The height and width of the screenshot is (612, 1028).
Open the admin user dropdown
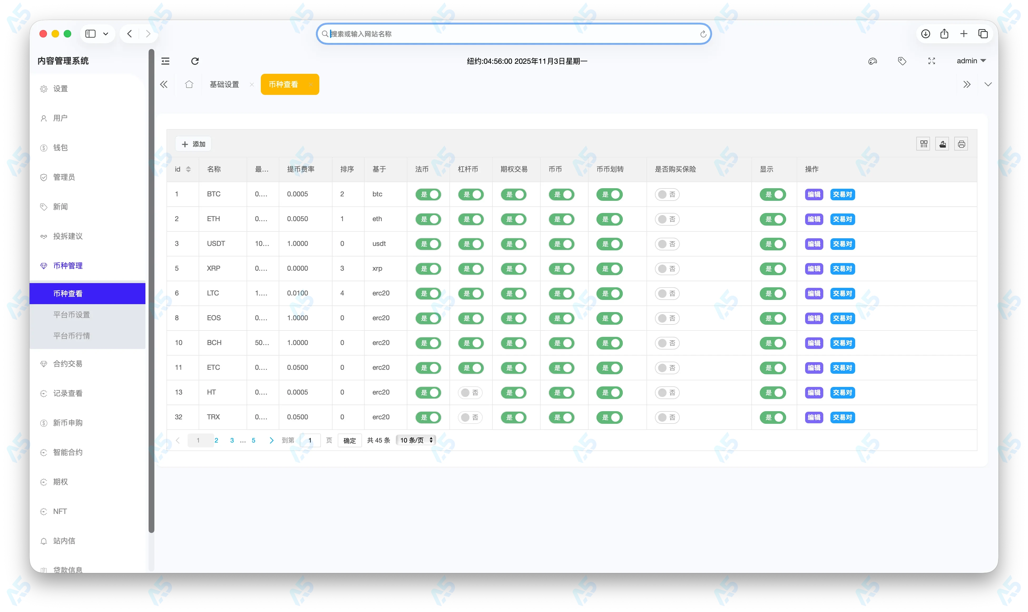[x=971, y=61]
